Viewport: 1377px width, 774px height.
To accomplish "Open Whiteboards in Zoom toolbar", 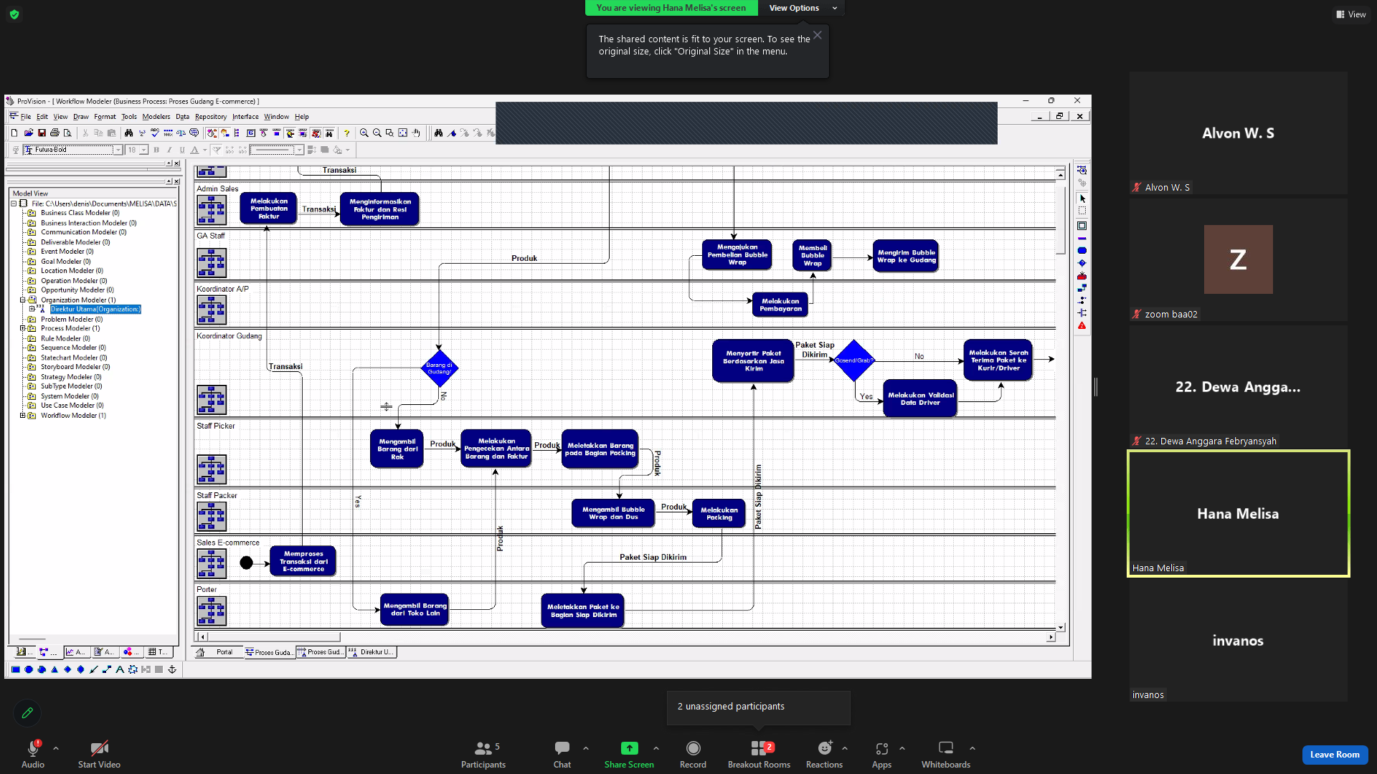I will tap(946, 755).
